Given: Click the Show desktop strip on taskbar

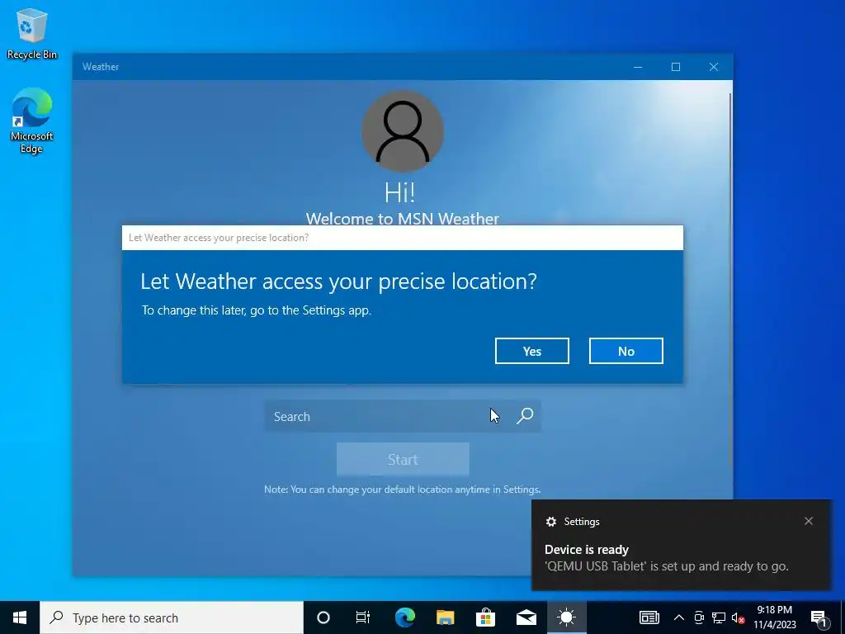Looking at the screenshot, I should (x=843, y=617).
